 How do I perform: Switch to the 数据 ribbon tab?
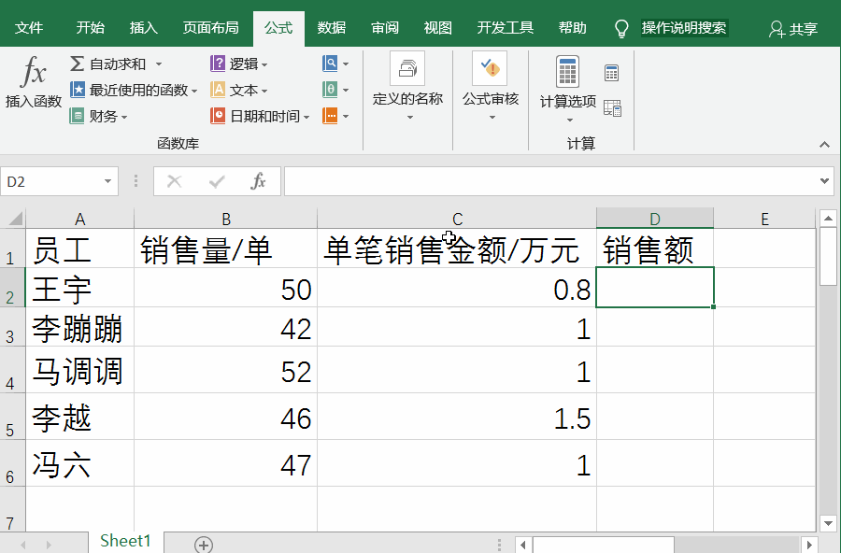pyautogui.click(x=329, y=27)
